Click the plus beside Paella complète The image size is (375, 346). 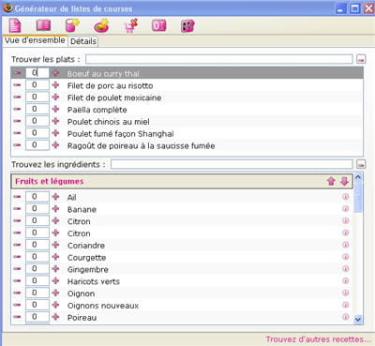[55, 109]
